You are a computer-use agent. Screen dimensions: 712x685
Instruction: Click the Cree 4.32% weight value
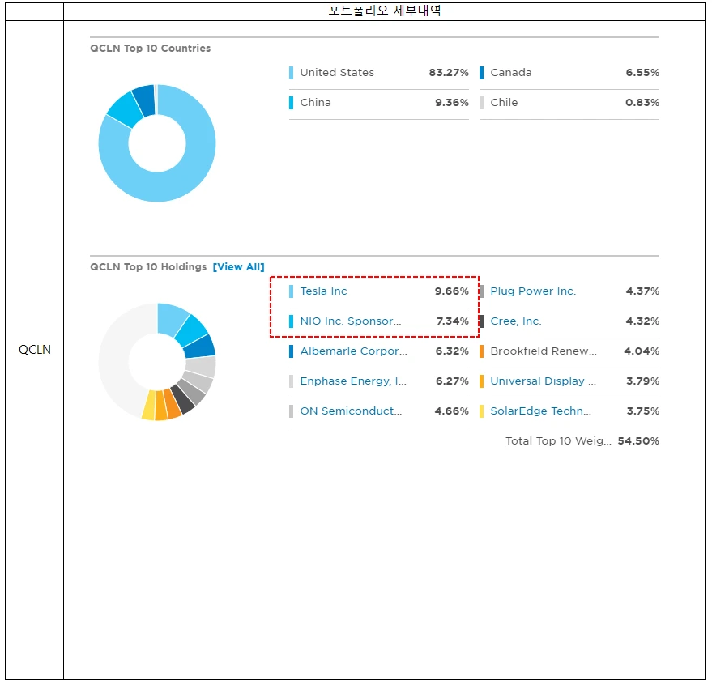tap(642, 321)
